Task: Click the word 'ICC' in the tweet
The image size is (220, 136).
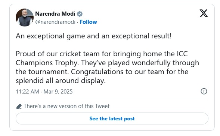Action: coord(182,54)
